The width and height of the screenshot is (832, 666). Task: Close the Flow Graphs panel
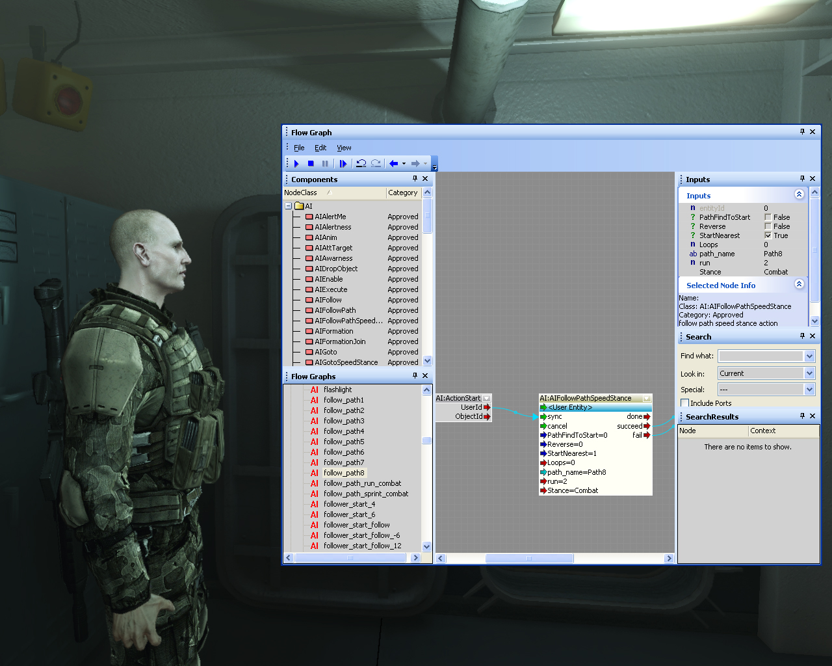[x=425, y=376]
